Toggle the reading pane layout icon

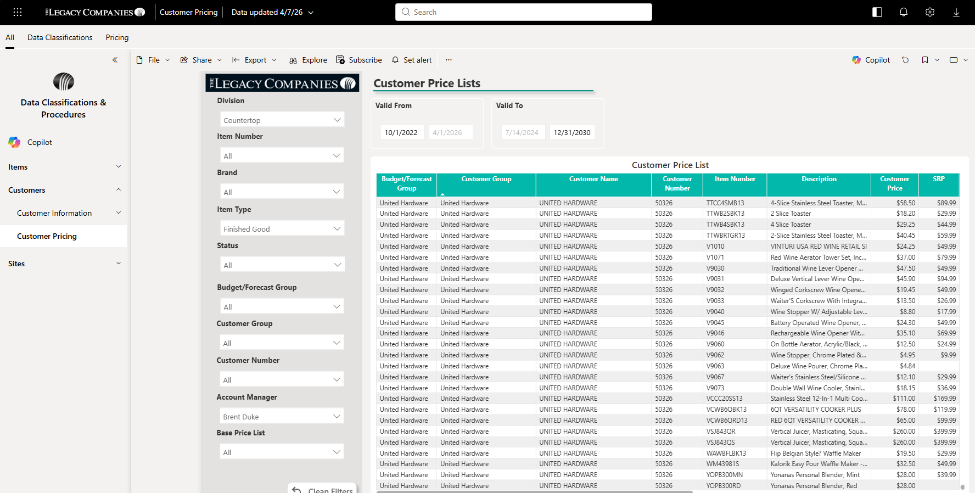(877, 12)
